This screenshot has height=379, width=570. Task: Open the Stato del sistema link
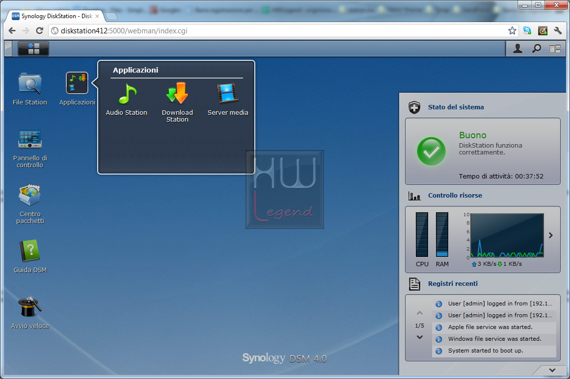456,107
